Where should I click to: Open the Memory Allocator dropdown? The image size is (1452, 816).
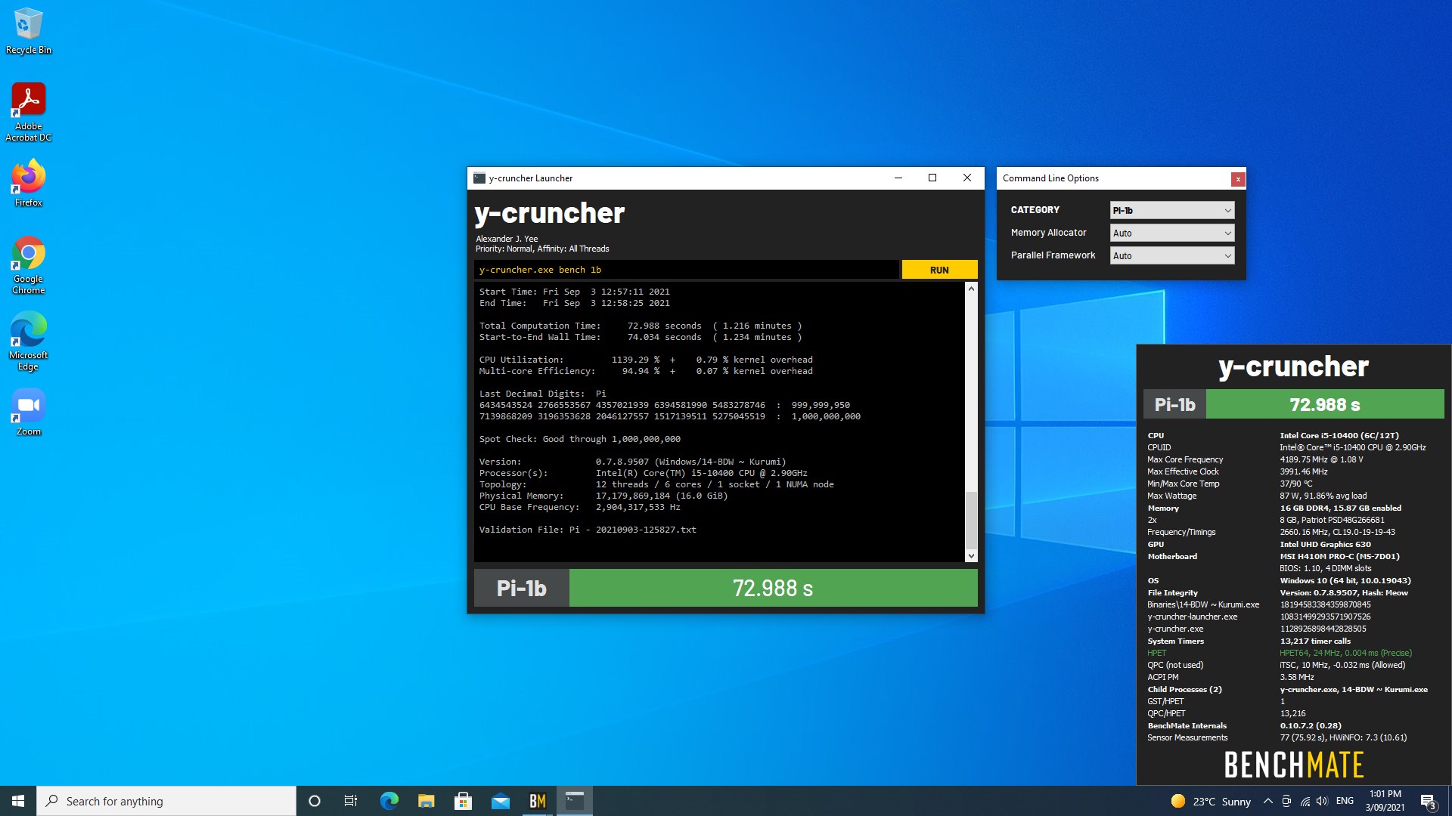pyautogui.click(x=1172, y=233)
